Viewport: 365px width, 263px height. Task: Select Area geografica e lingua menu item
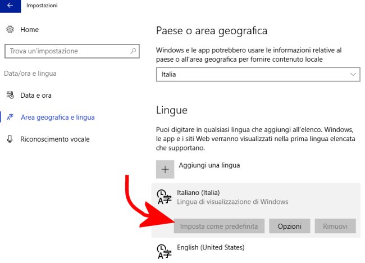pyautogui.click(x=58, y=117)
